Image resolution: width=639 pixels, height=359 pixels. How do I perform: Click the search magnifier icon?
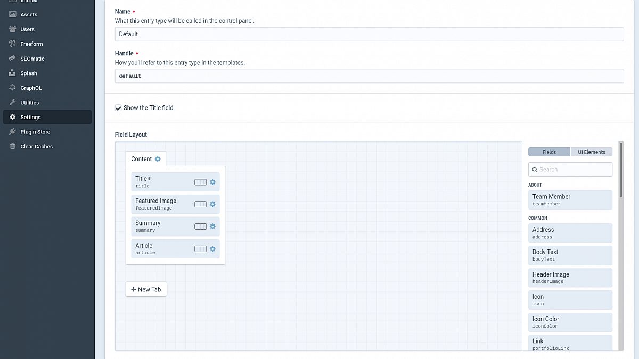click(535, 170)
